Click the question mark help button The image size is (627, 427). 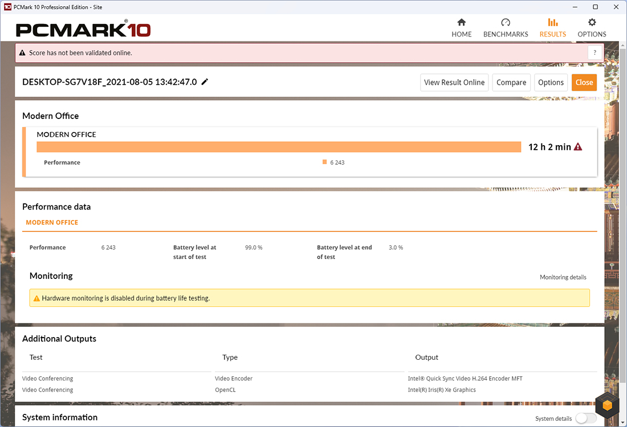tap(595, 53)
